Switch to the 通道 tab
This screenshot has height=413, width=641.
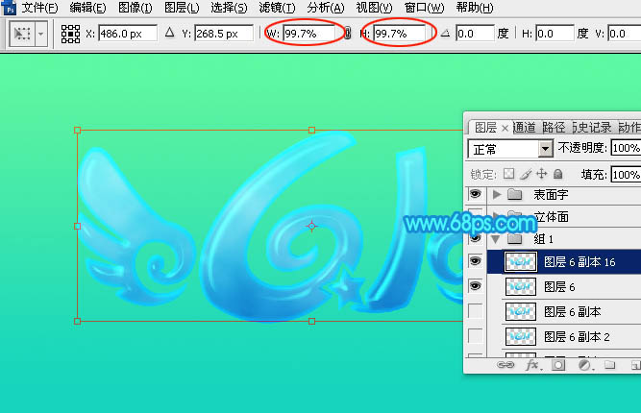click(524, 128)
